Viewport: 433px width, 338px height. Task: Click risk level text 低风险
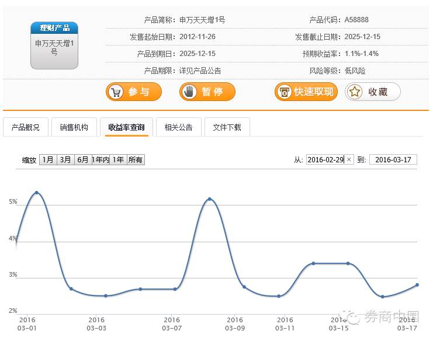355,71
